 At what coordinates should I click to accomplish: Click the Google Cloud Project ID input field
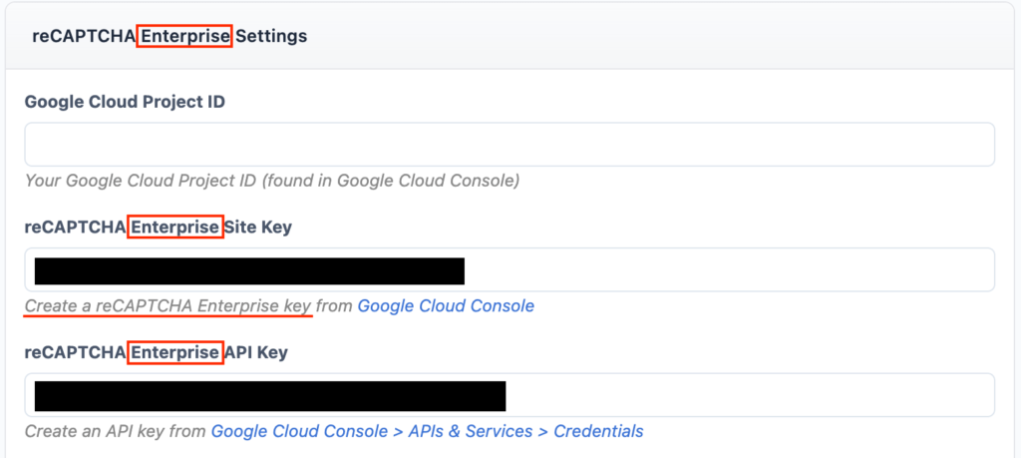point(510,144)
